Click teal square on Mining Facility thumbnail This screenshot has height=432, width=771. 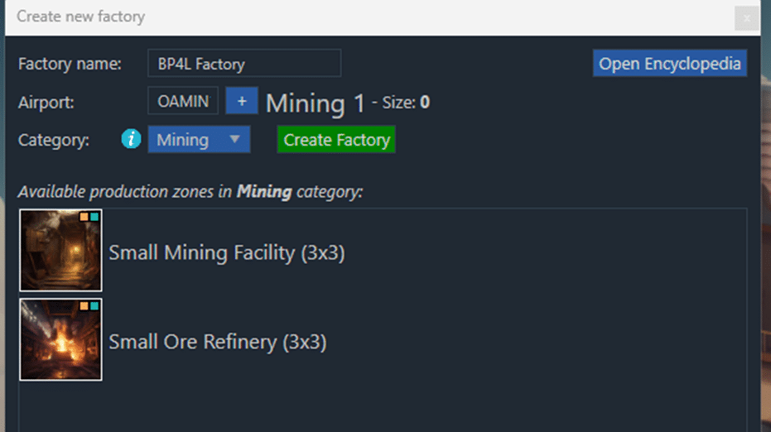[94, 217]
